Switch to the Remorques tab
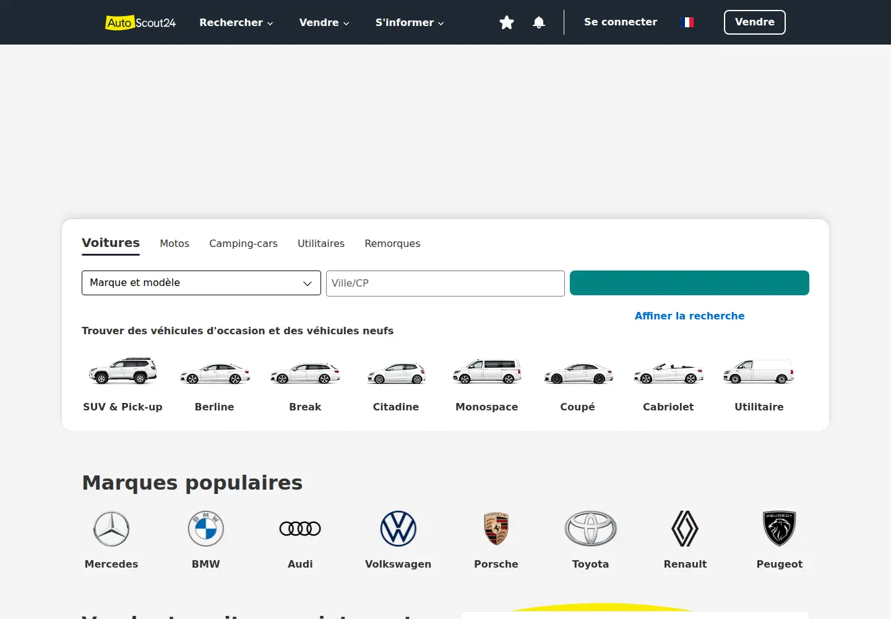 click(392, 243)
